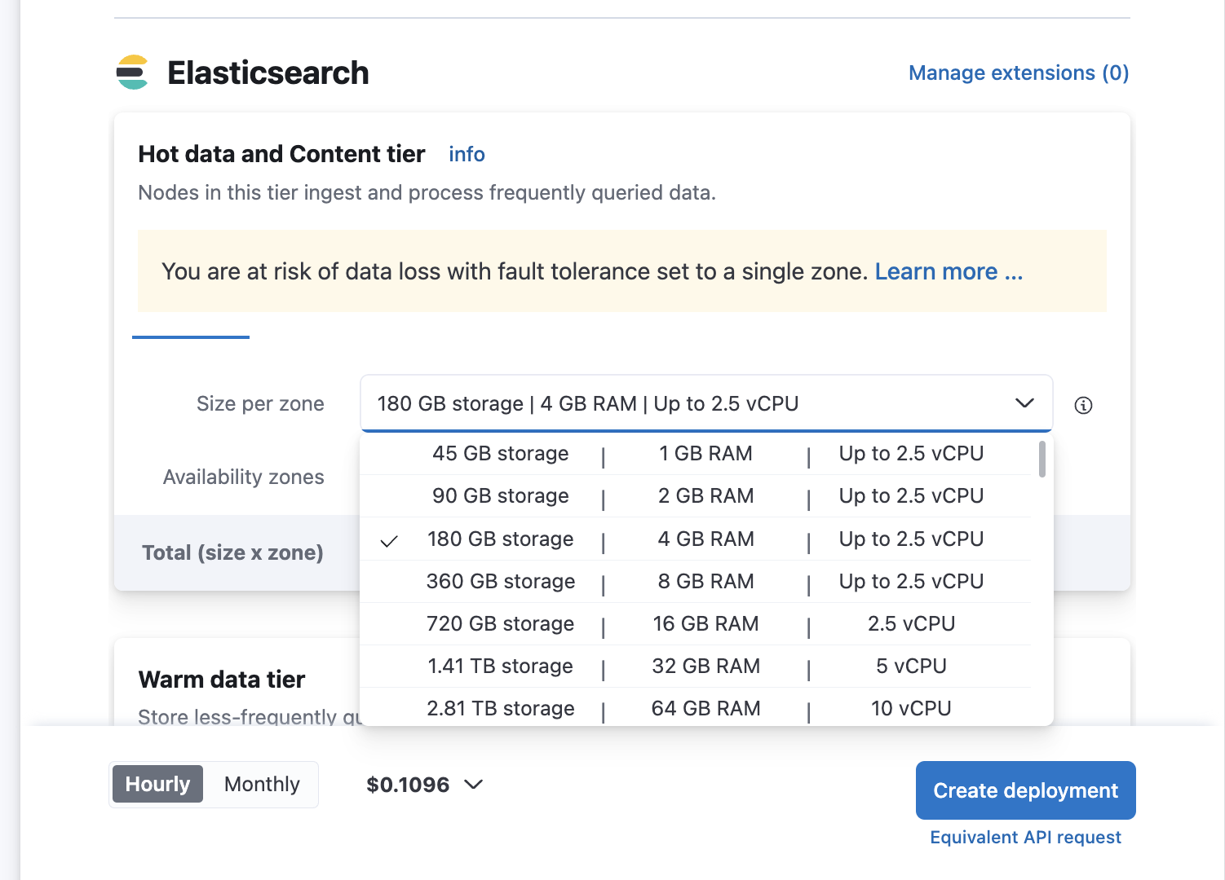Click the Elasticsearch logo icon
This screenshot has width=1225, height=880.
pyautogui.click(x=132, y=73)
